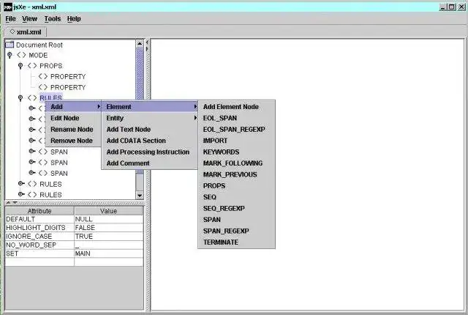Add a SEQ element
This screenshot has width=468, height=315.
click(x=236, y=197)
